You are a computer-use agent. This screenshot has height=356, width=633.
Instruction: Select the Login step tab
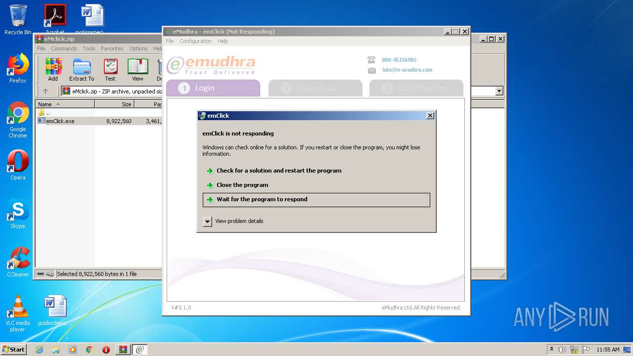[x=213, y=88]
